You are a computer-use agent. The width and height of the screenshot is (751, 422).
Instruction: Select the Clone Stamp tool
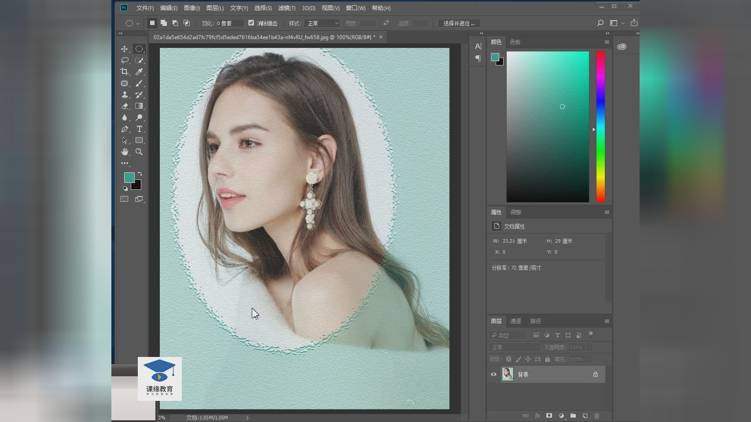pyautogui.click(x=125, y=95)
